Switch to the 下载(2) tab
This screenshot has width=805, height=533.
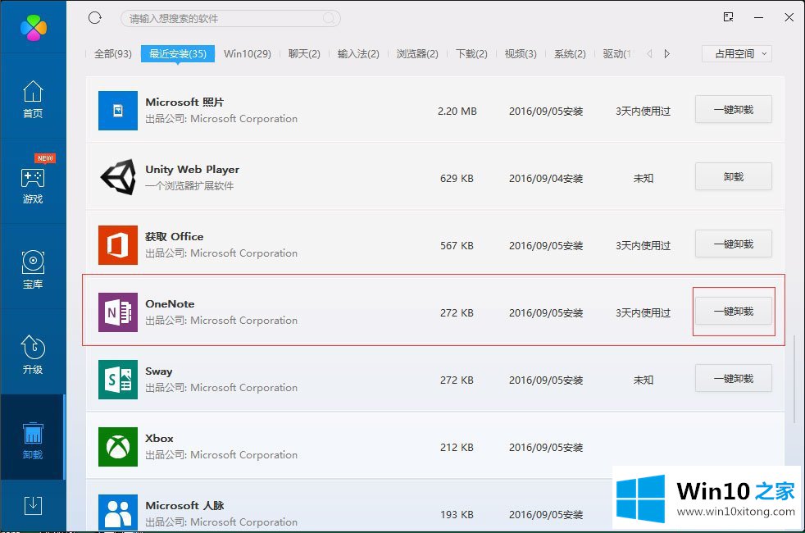tap(471, 54)
